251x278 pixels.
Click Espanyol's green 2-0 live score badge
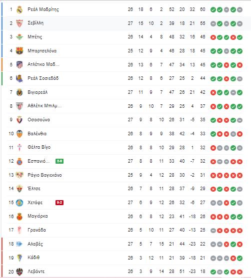point(59,161)
